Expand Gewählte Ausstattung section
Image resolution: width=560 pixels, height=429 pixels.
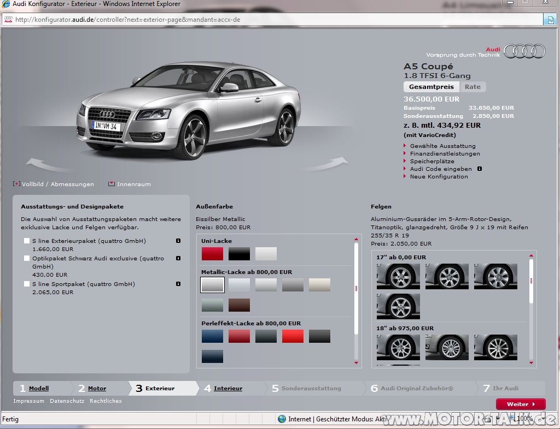click(443, 146)
